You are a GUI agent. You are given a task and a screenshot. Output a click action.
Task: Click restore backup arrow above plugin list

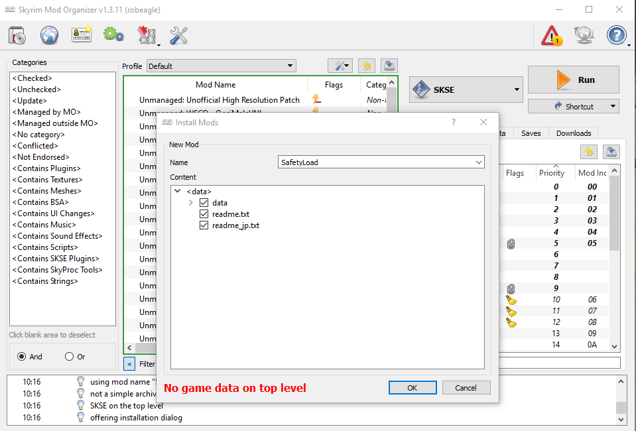coord(589,153)
